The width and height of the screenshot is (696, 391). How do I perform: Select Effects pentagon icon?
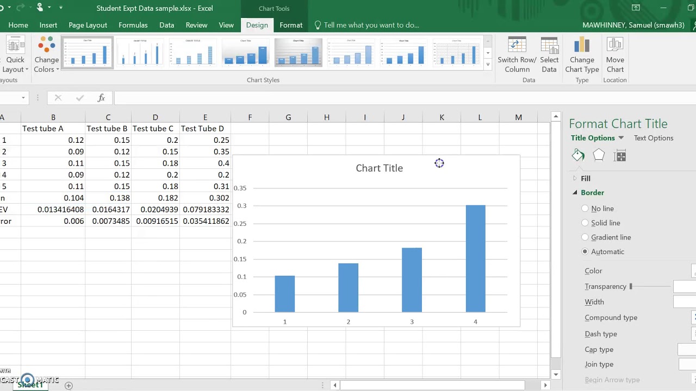pyautogui.click(x=599, y=156)
